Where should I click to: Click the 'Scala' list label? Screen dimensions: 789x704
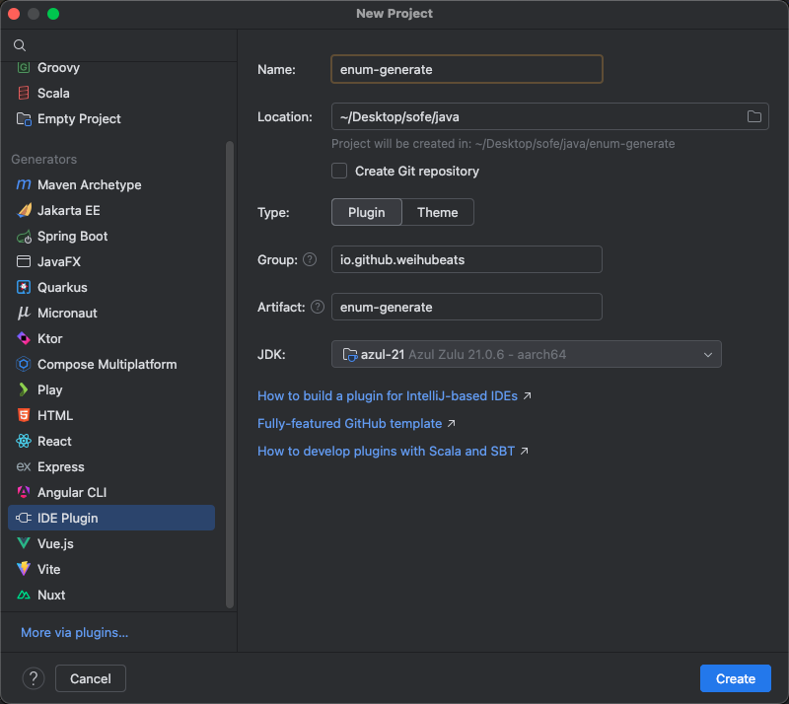53,93
